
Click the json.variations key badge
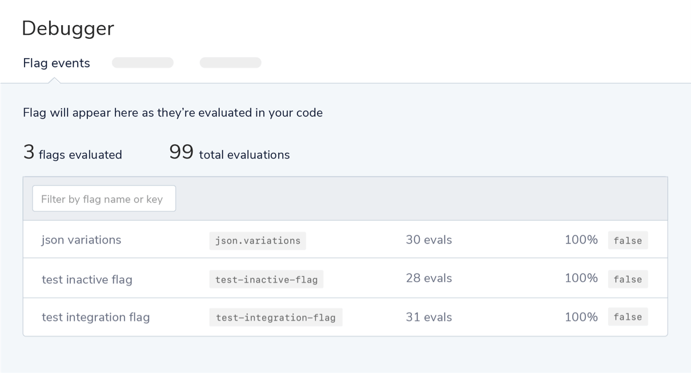[258, 241]
